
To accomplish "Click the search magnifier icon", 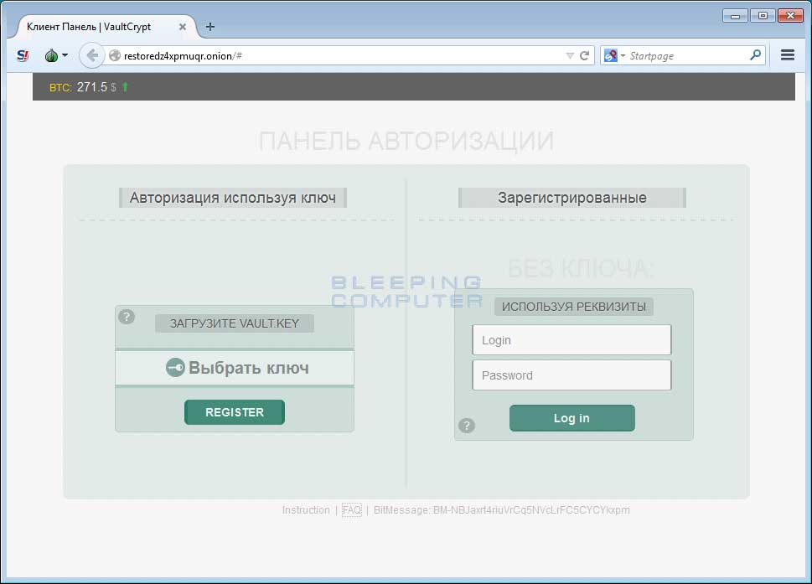I will pyautogui.click(x=756, y=54).
